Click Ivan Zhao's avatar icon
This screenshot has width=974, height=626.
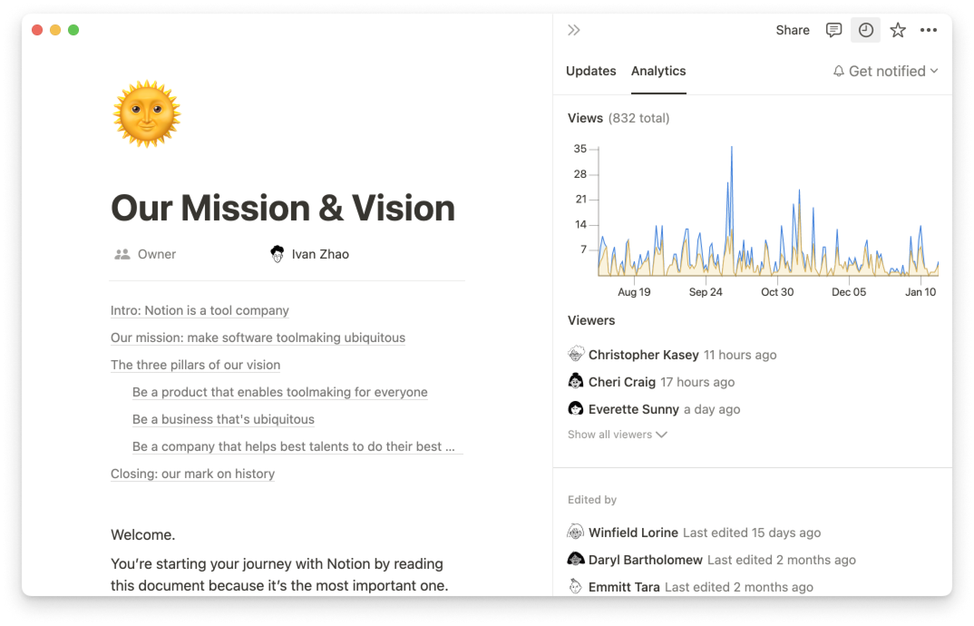click(277, 254)
